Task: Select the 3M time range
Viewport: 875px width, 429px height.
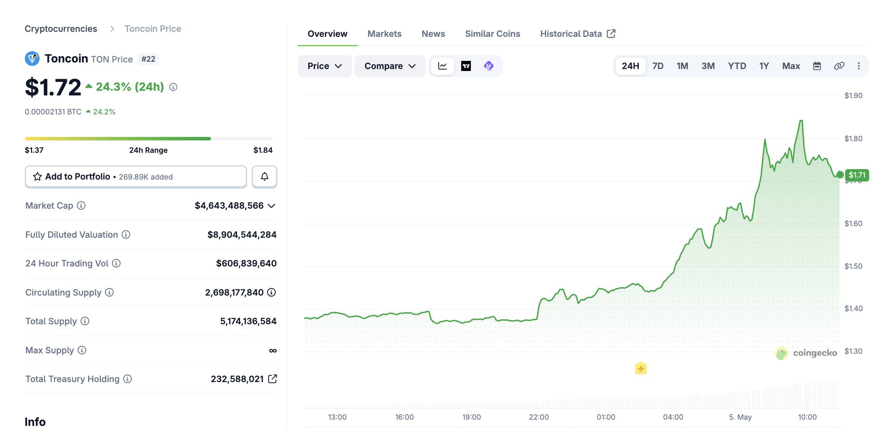Action: (x=708, y=66)
